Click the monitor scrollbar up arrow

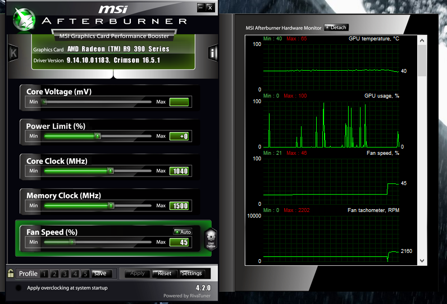[x=422, y=40]
